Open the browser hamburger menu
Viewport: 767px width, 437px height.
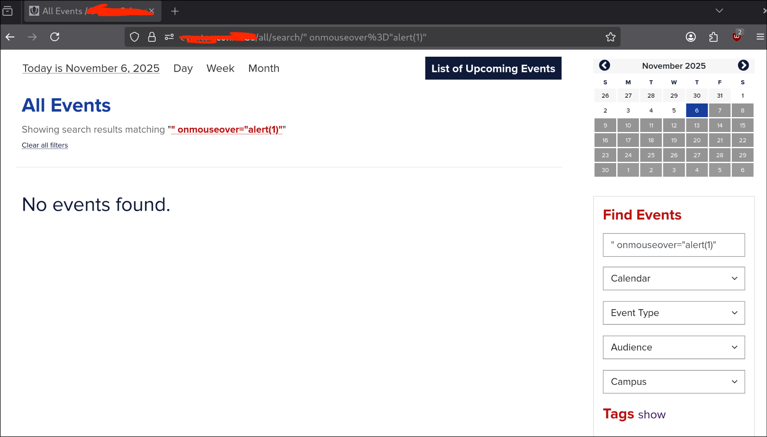pos(760,37)
